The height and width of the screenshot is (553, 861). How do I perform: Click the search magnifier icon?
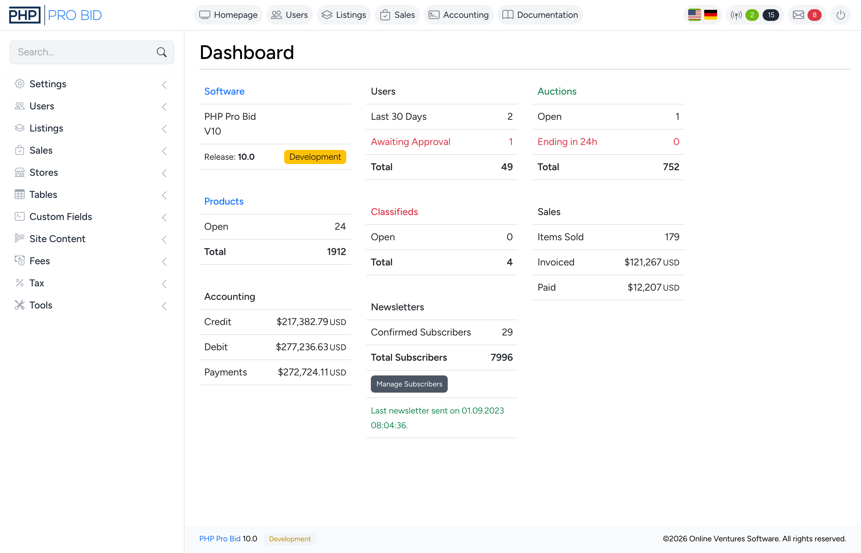(x=162, y=52)
